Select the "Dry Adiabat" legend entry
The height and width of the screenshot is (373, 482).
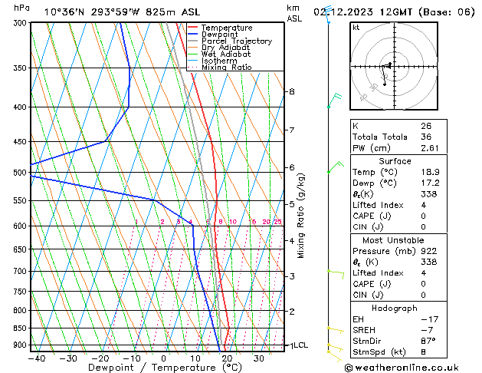click(x=225, y=48)
